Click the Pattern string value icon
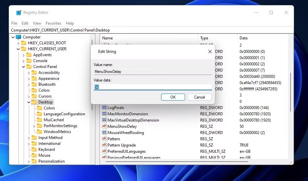Viewport: 308px width, 181px height. tap(104, 139)
